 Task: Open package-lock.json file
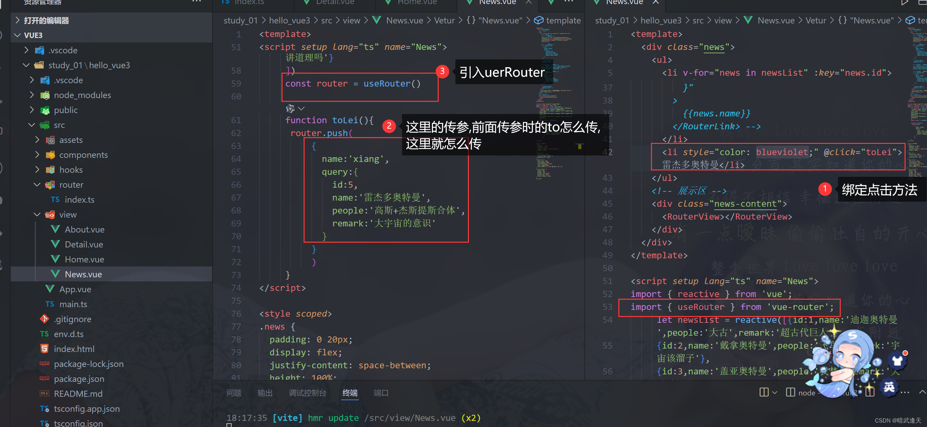(89, 364)
